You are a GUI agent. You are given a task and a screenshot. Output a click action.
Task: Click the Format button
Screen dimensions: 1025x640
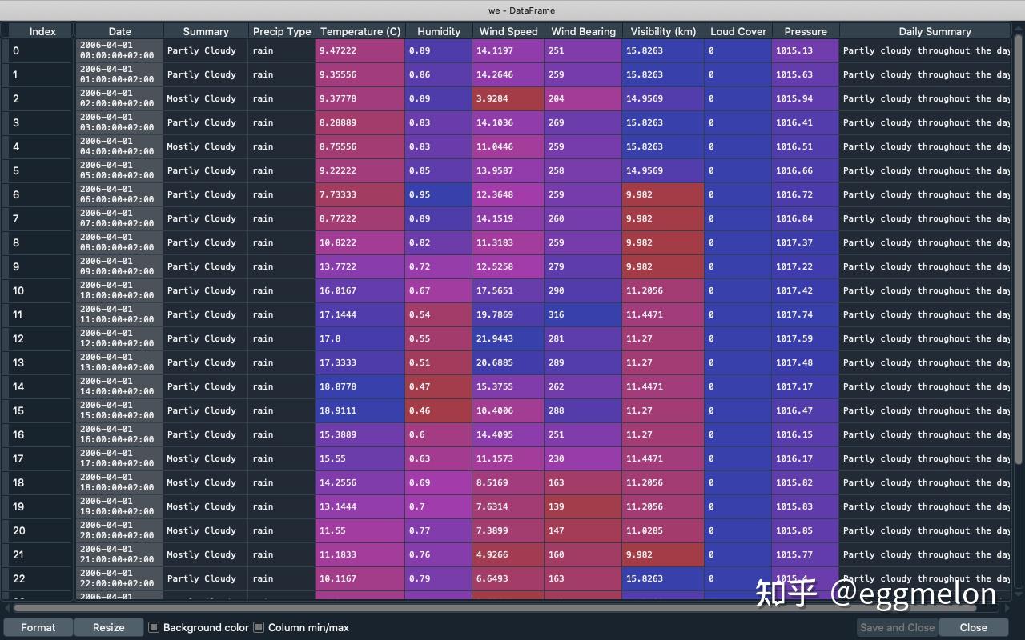click(x=38, y=627)
